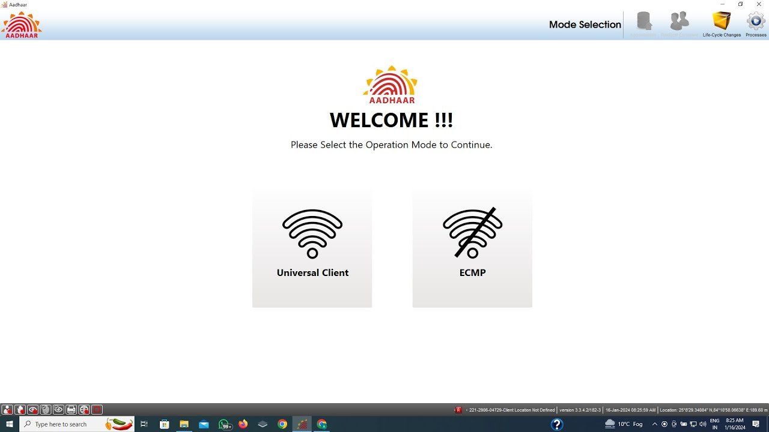Open volume control in system tray
The width and height of the screenshot is (769, 432).
(703, 424)
